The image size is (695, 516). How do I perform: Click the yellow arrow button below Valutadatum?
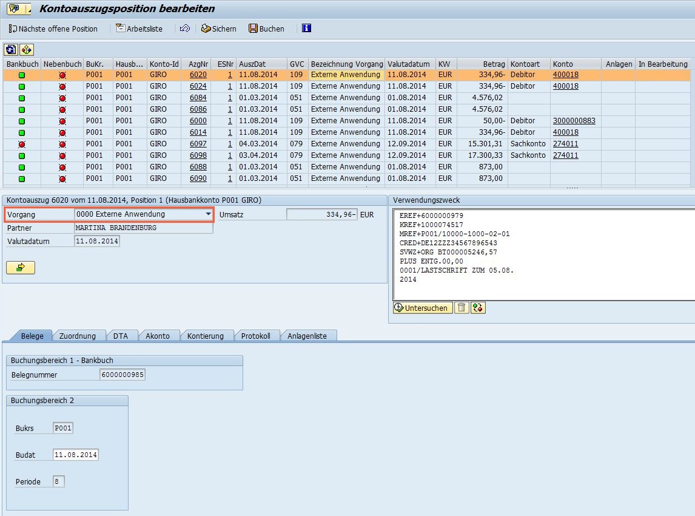click(x=20, y=267)
